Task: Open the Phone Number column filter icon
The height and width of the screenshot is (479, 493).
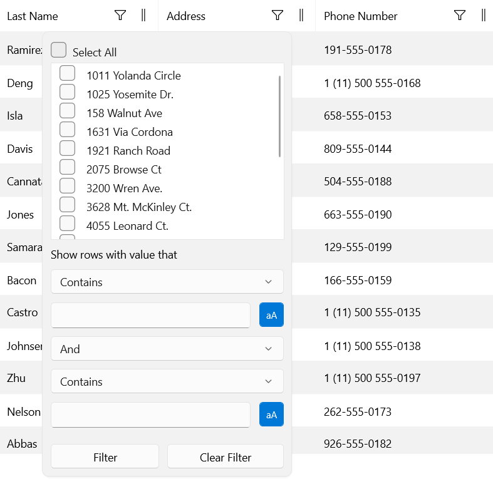Action: [460, 15]
